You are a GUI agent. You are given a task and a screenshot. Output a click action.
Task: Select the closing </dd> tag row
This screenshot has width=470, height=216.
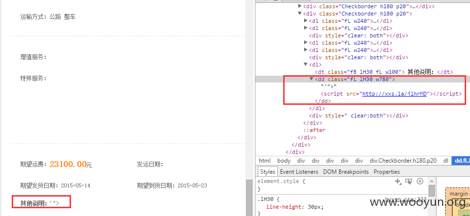[x=323, y=101]
